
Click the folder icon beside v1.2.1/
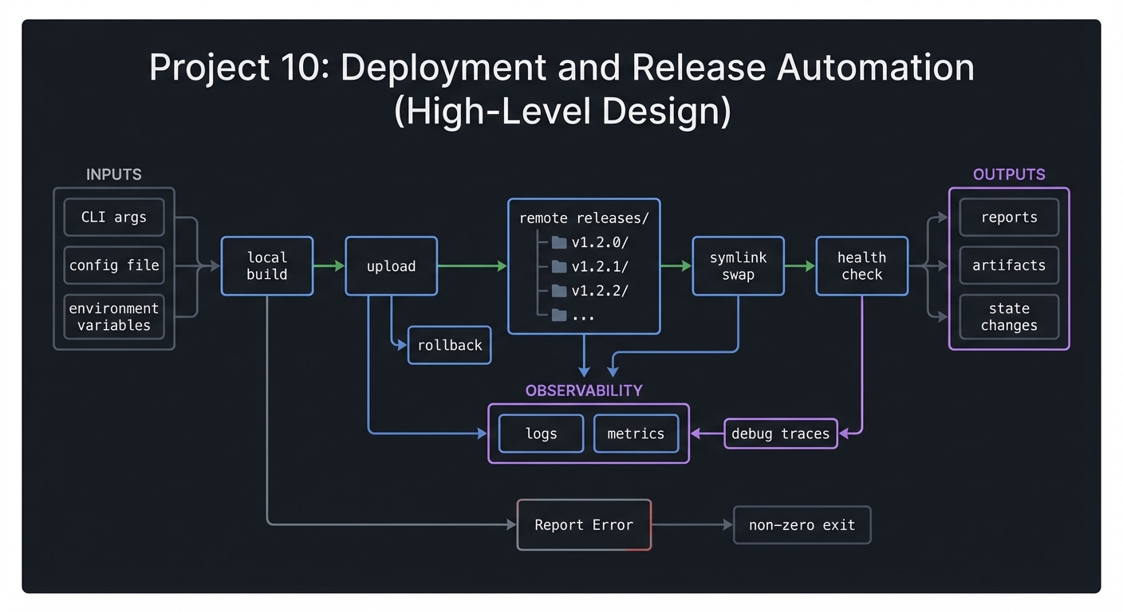(559, 266)
